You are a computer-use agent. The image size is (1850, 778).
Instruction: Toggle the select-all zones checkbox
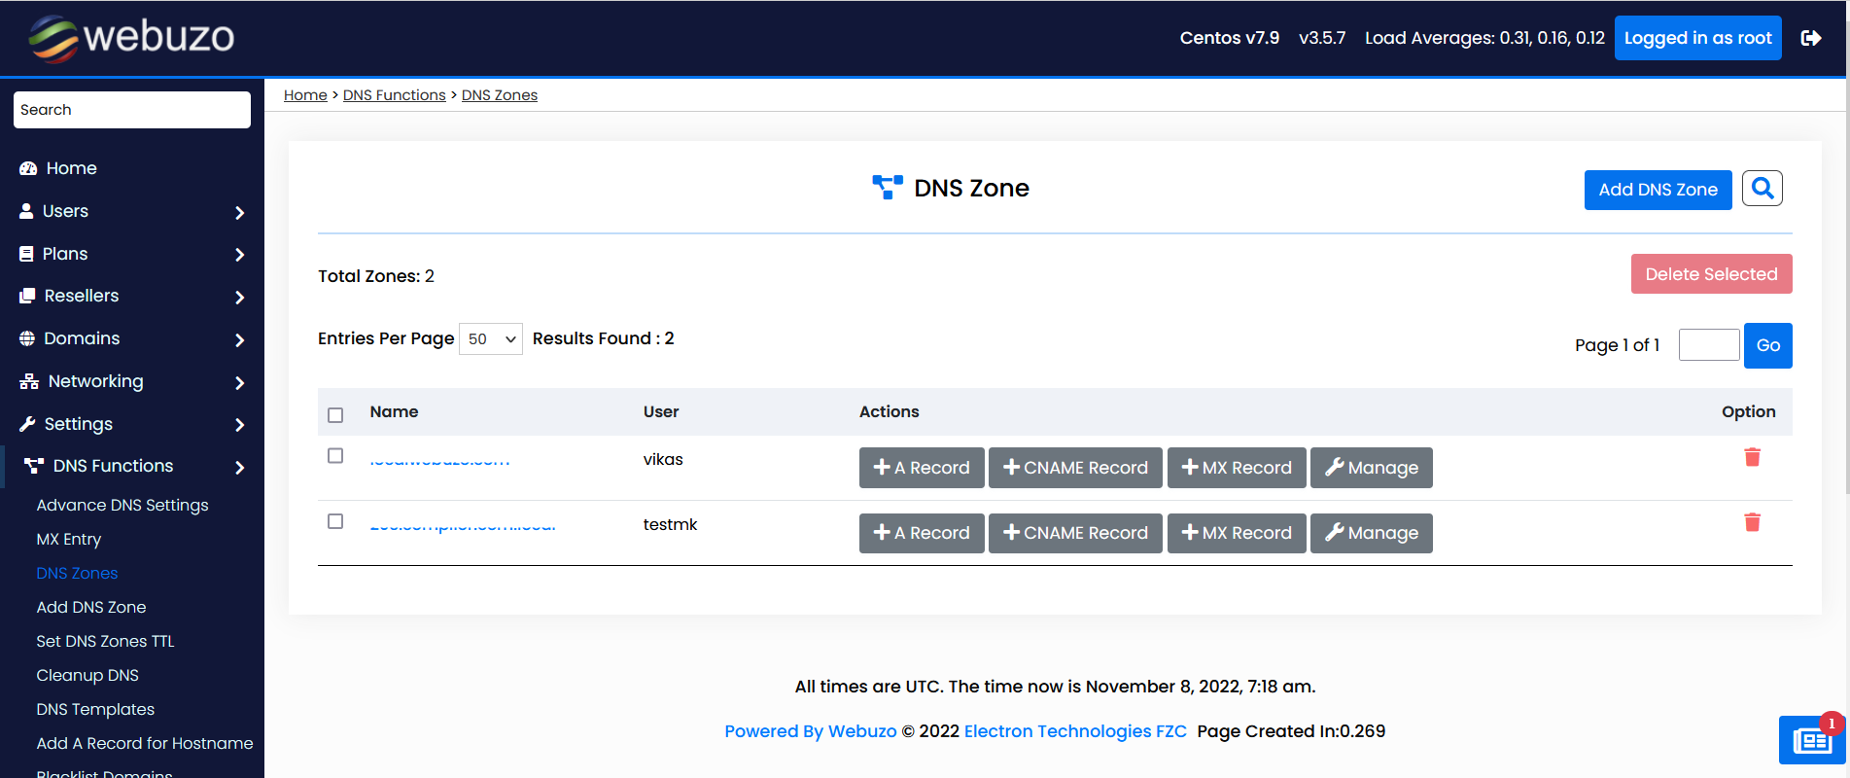(x=335, y=415)
